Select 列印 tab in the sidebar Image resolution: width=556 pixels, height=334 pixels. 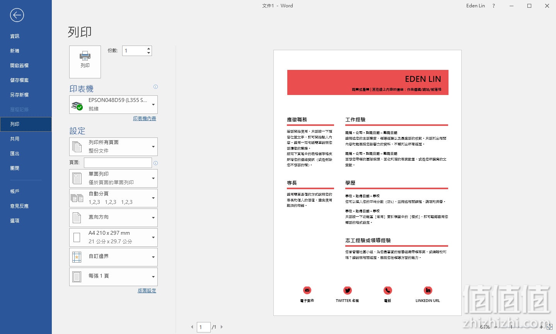click(26, 124)
